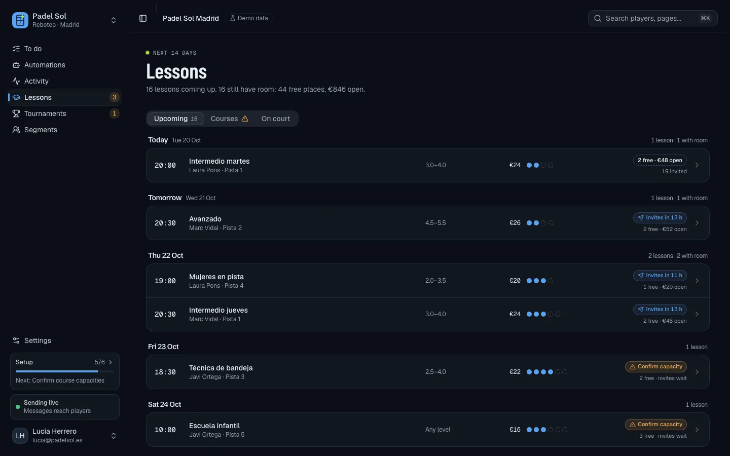Screen dimensions: 730x456
Task: Open Mujeres en pista row chevron
Action: 697,281
